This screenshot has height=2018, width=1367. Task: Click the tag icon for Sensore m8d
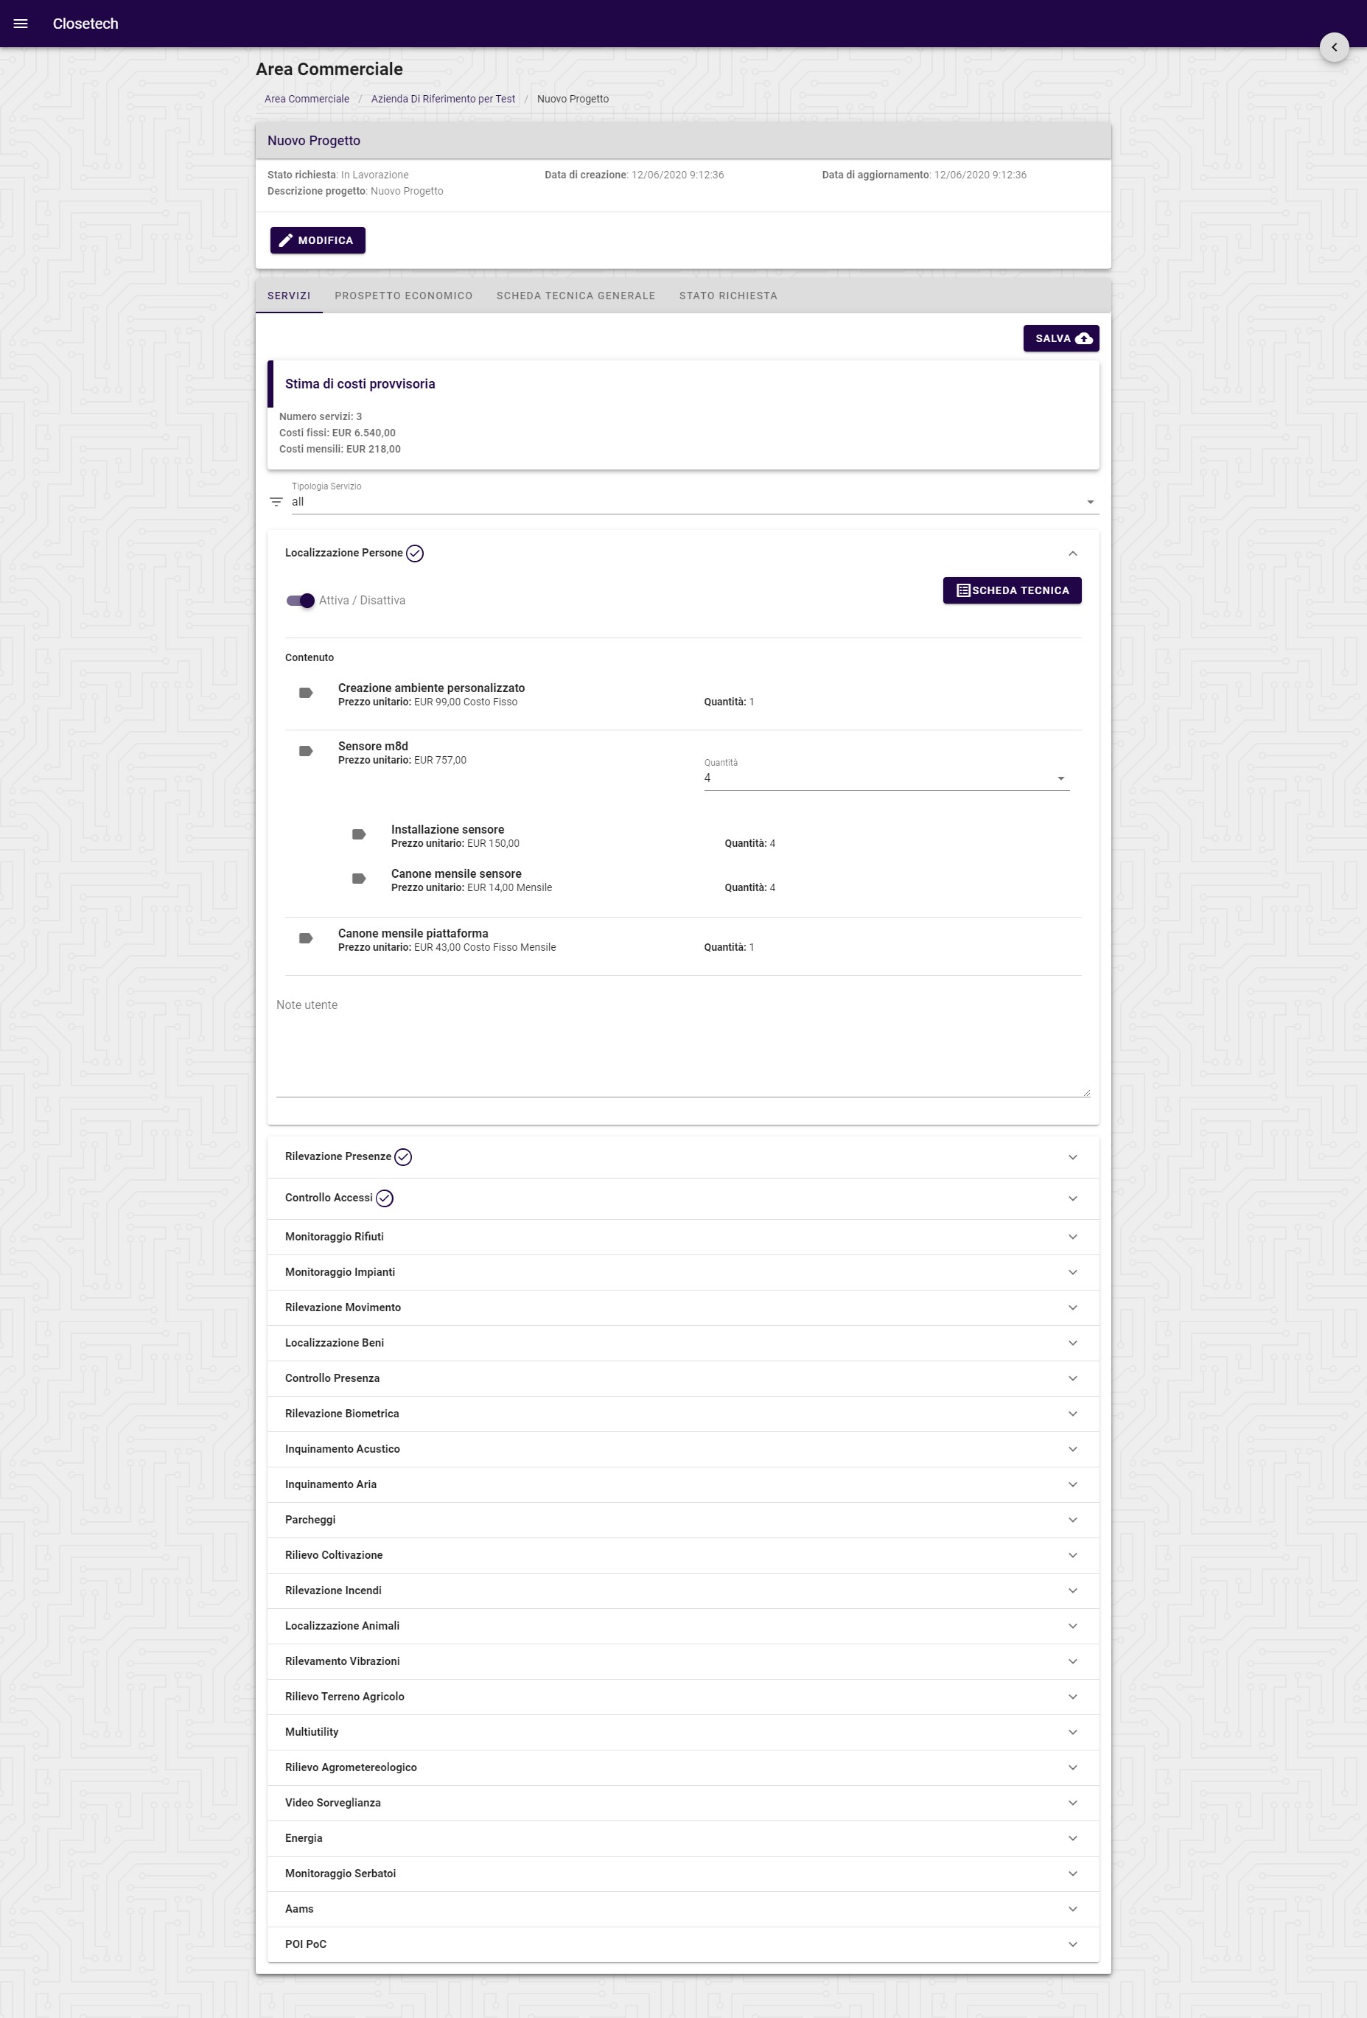pos(306,751)
